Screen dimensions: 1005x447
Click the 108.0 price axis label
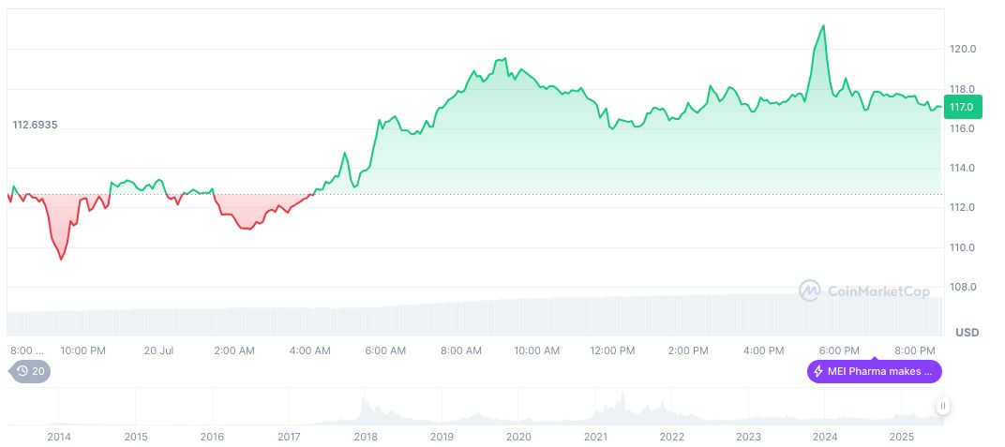(x=964, y=287)
